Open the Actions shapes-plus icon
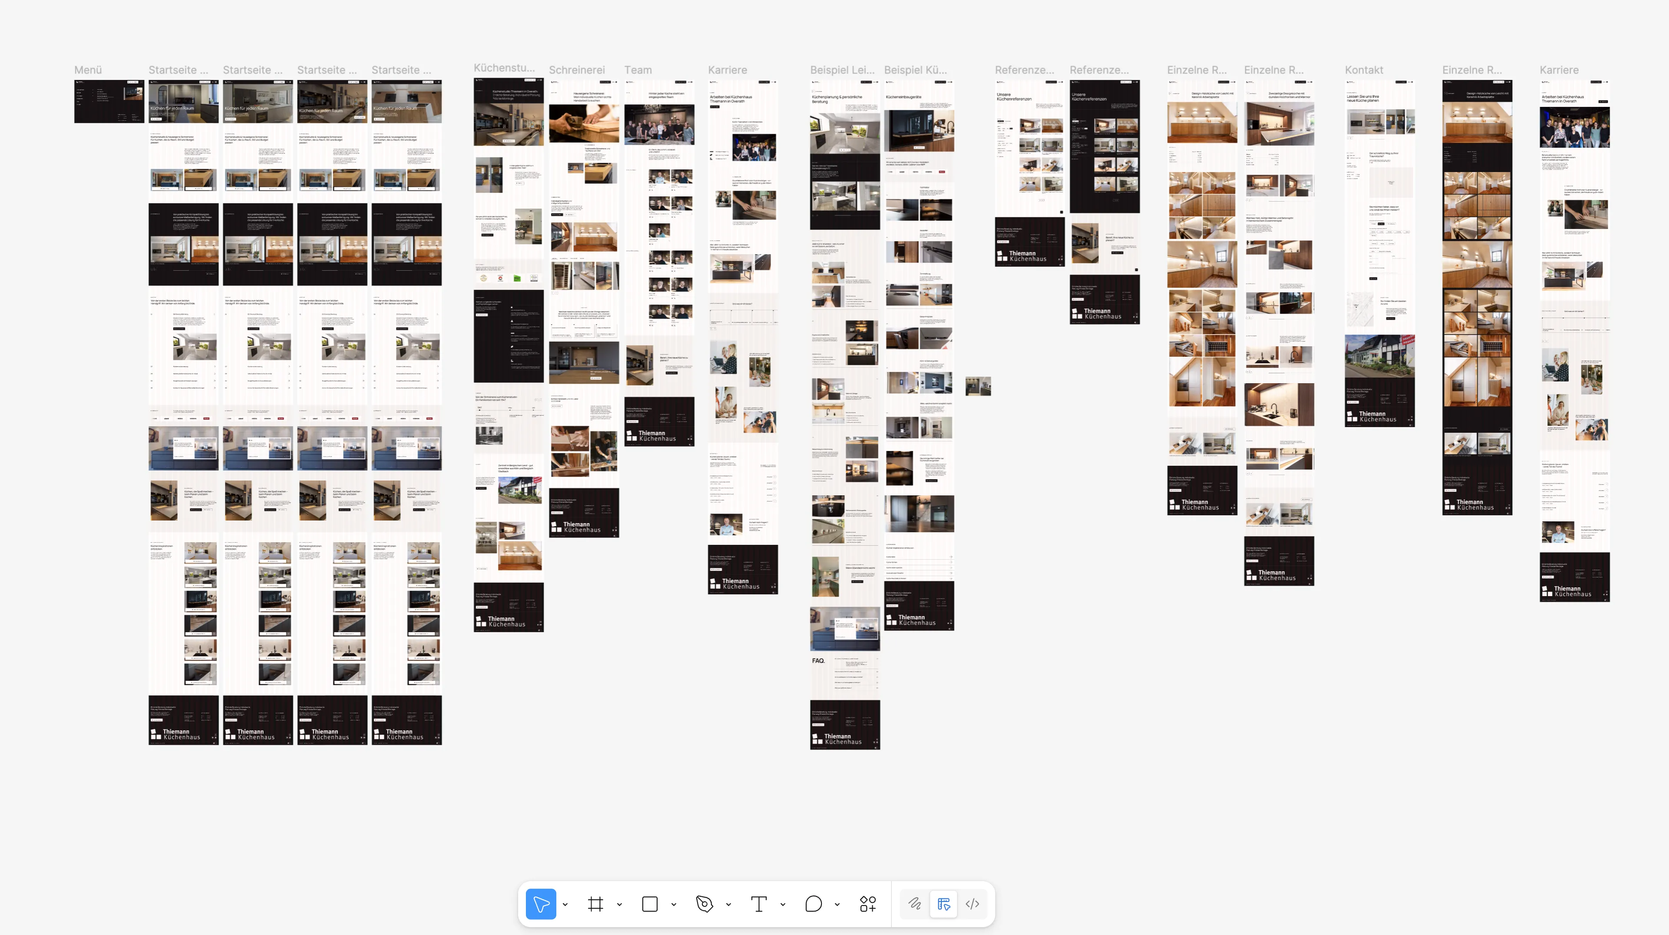Screen dimensions: 1669x935 (868, 904)
